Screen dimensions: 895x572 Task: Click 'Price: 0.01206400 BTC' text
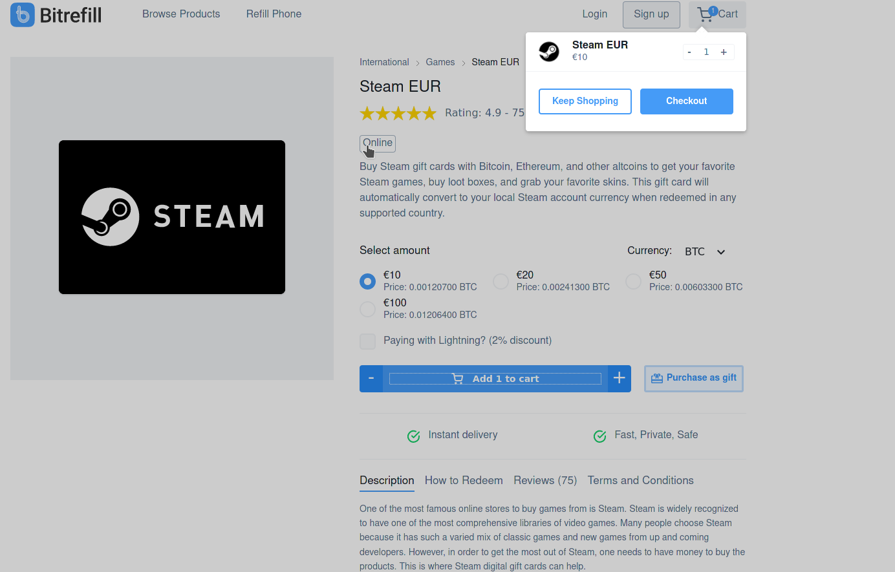[430, 315]
